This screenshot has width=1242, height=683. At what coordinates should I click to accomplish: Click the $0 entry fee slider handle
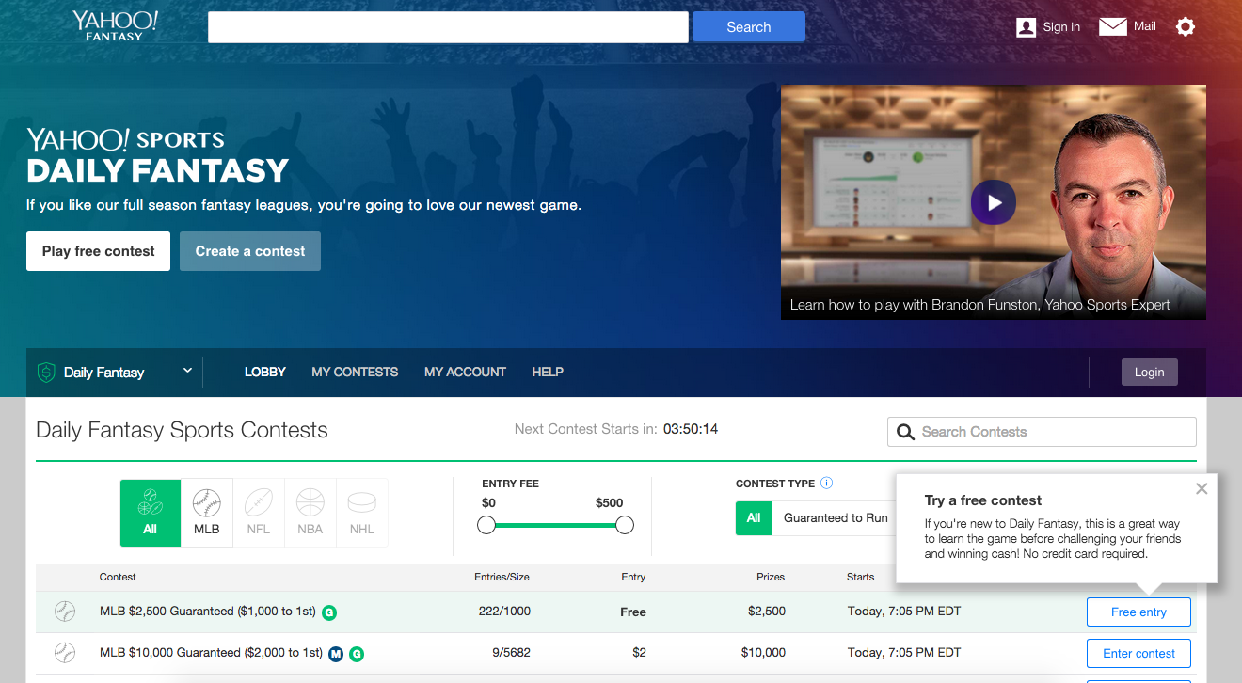tap(486, 525)
